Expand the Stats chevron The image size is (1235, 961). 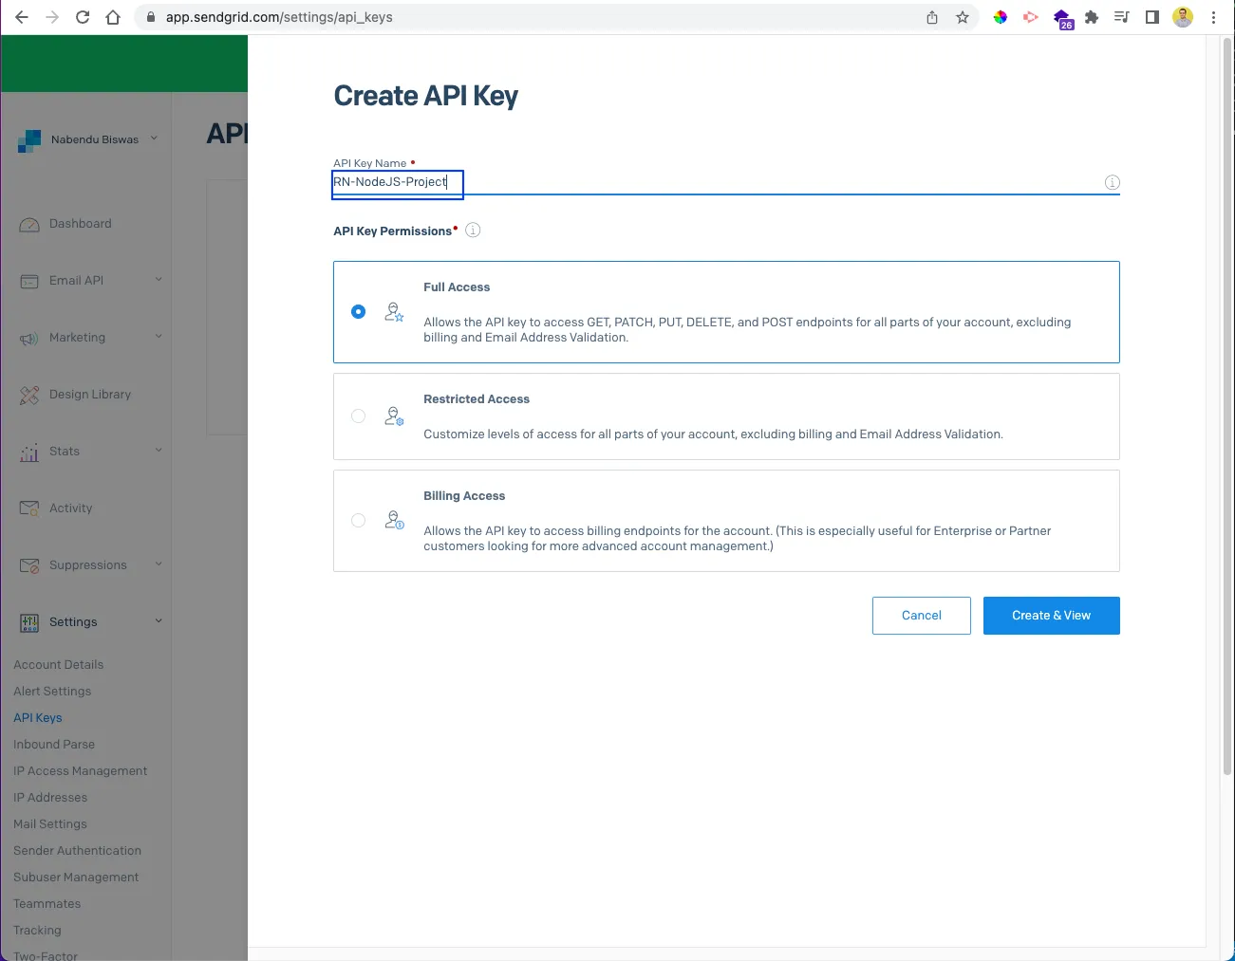[x=159, y=450]
